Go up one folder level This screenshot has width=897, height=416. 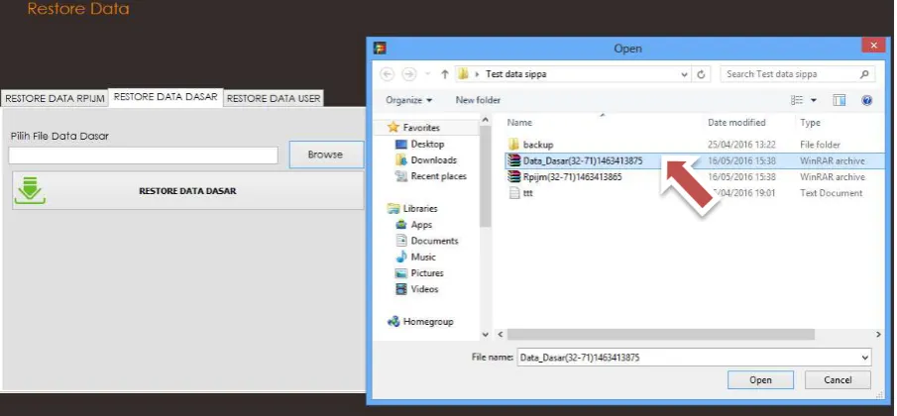pyautogui.click(x=444, y=74)
